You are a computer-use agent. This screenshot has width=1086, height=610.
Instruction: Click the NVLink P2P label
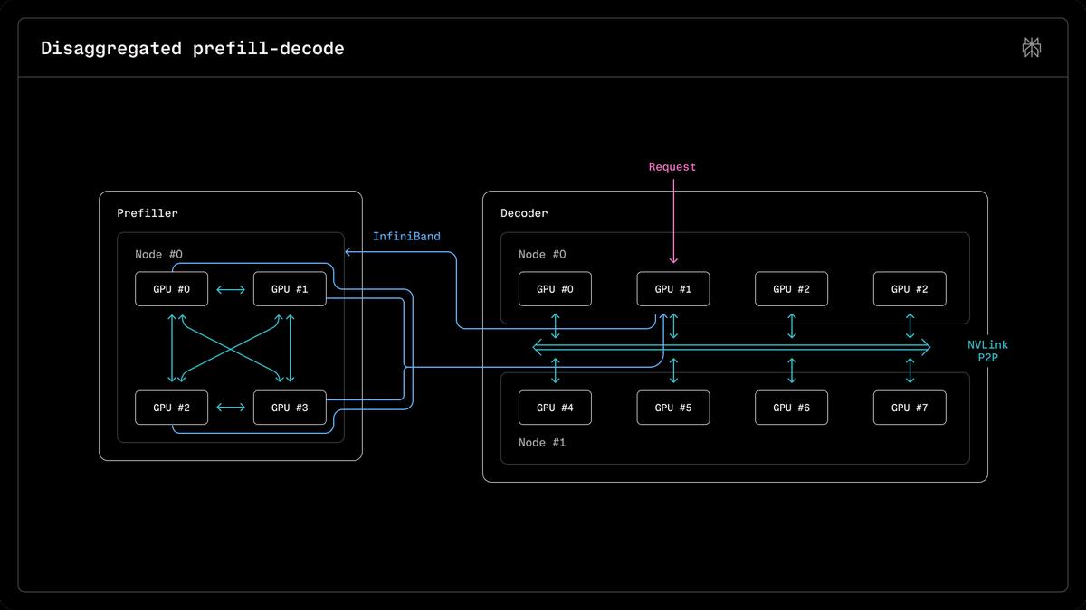[x=986, y=352]
